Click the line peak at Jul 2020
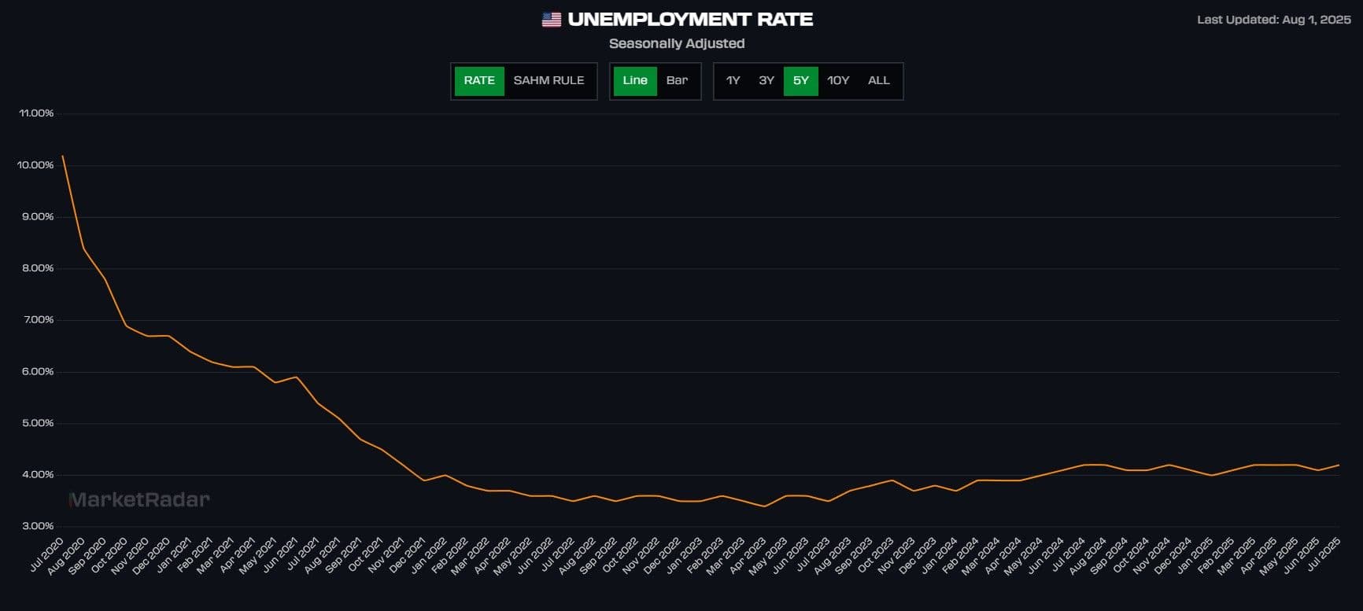This screenshot has width=1363, height=611. click(x=63, y=156)
